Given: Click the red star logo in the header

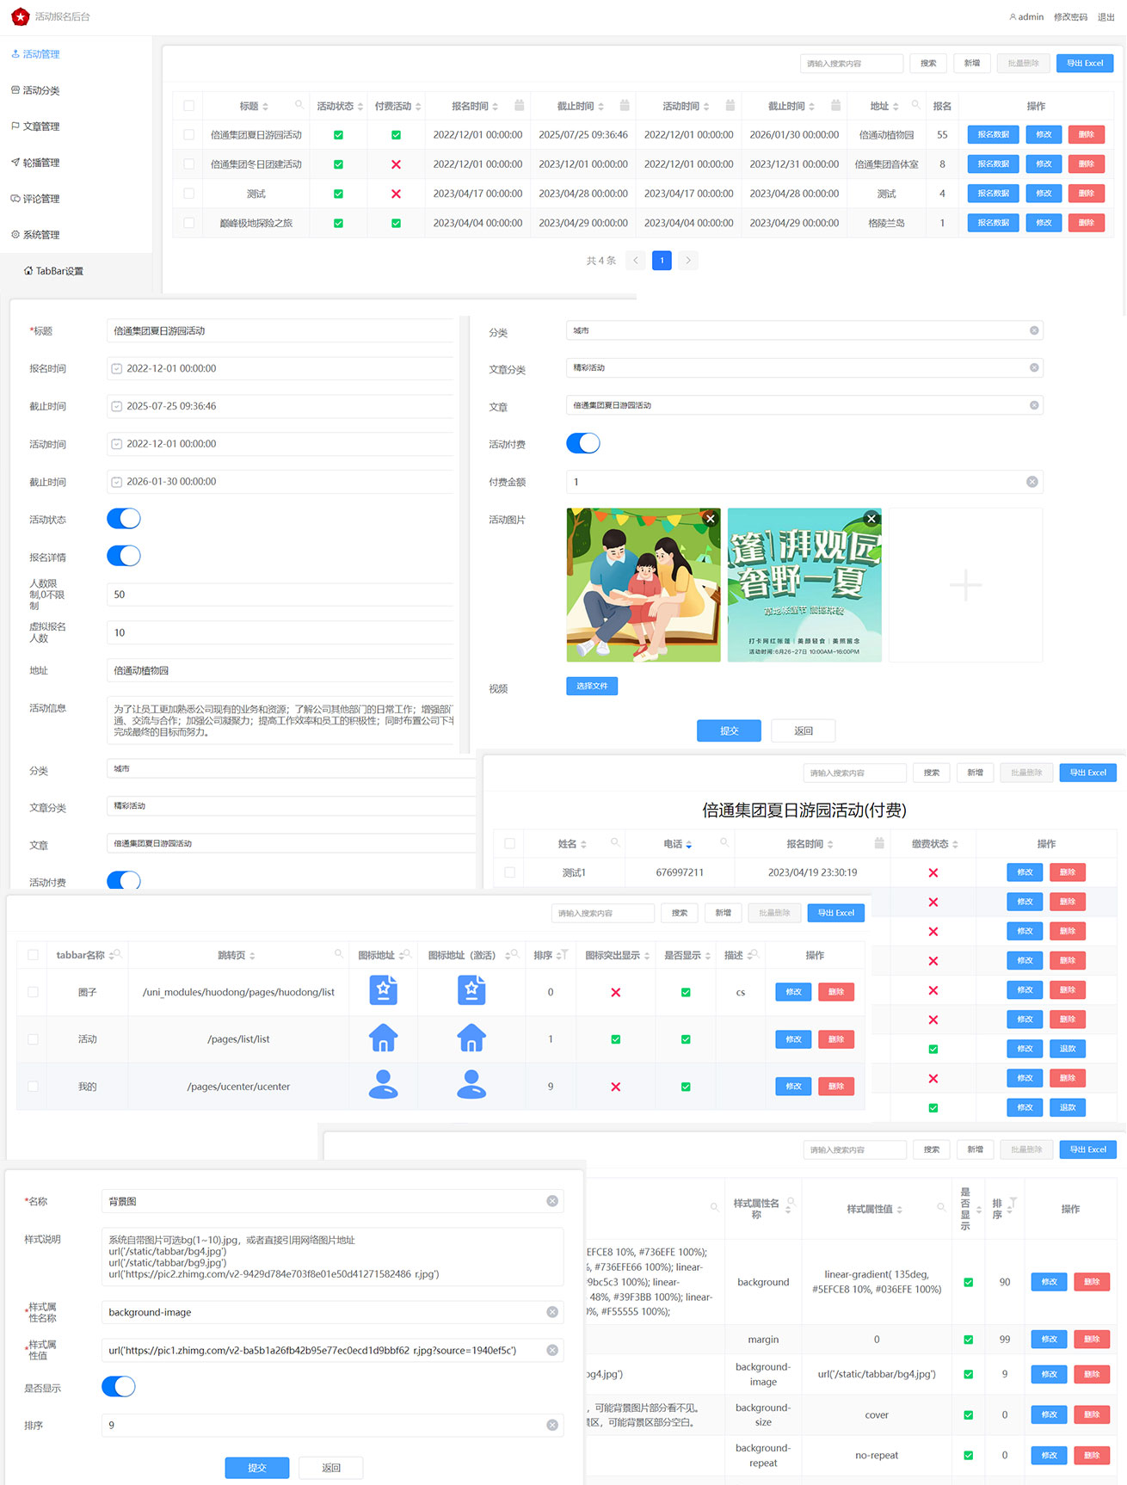Looking at the screenshot, I should (x=20, y=16).
